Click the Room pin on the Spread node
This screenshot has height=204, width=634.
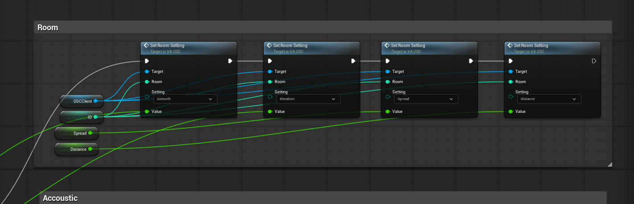coord(388,81)
